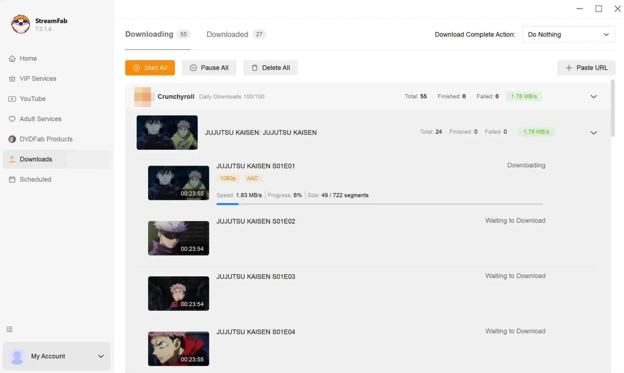Collapse the Crunchyroll group chevron
The image size is (624, 373).
coord(594,97)
